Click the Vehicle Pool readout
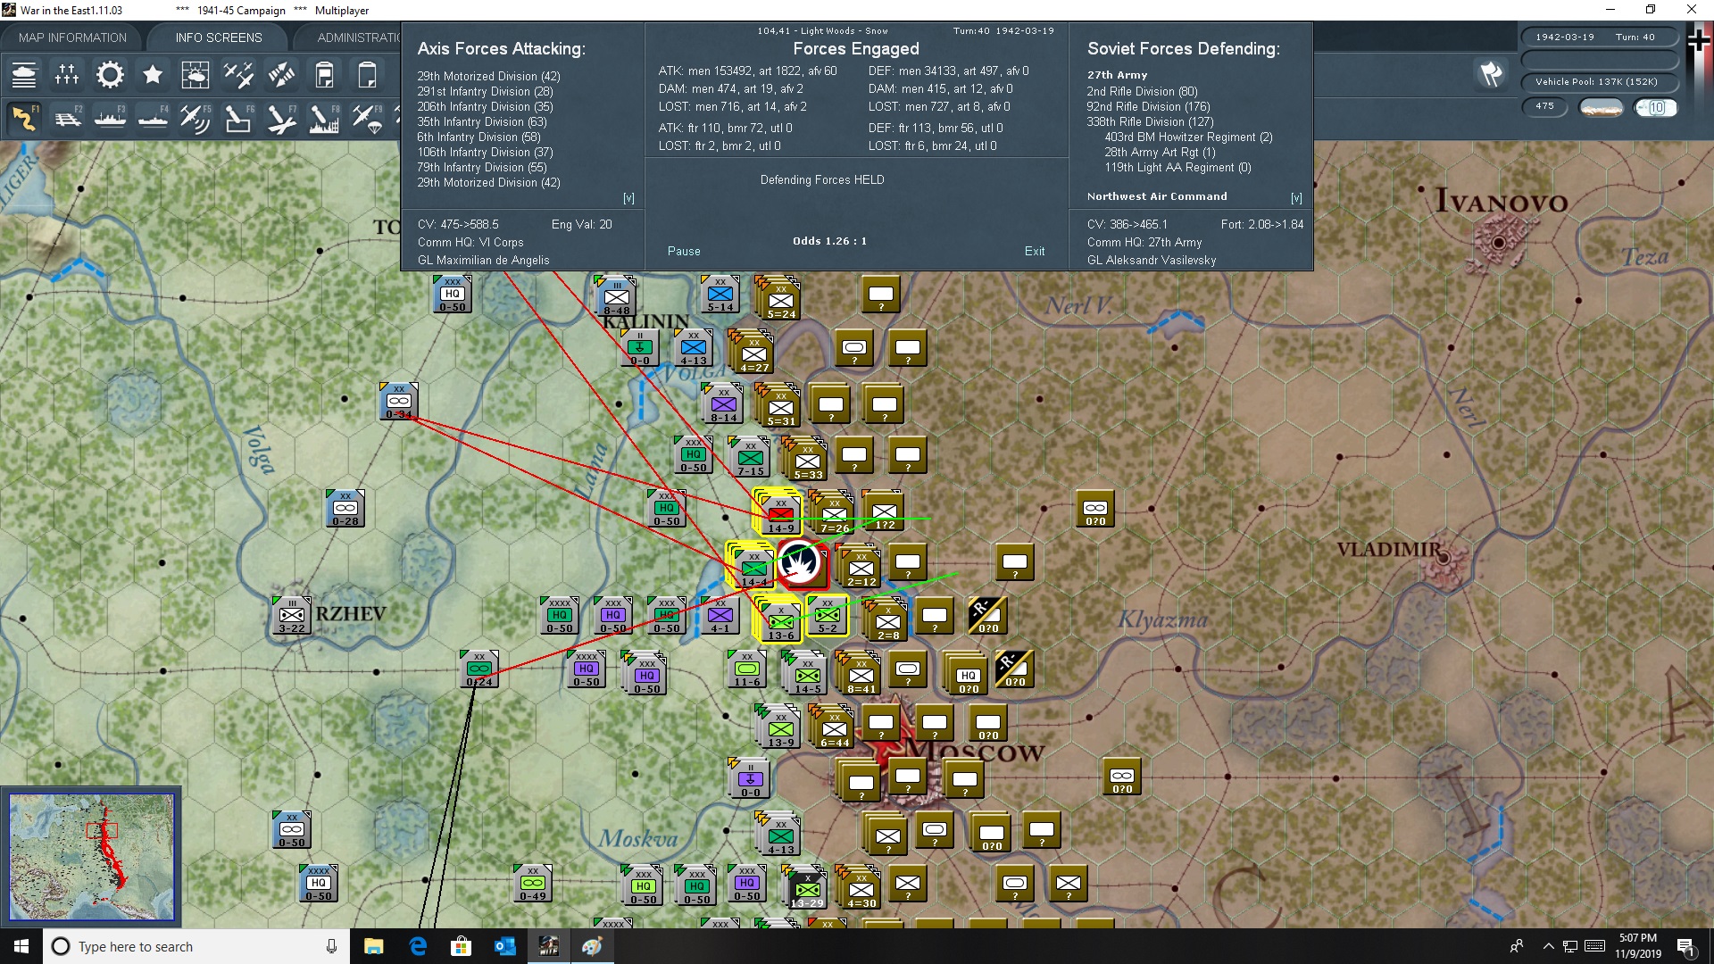 tap(1599, 82)
